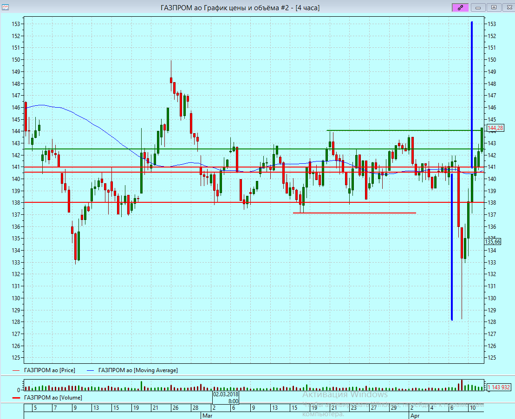Image resolution: width=515 pixels, height=419 pixels.
Task: Click date label 7 on the time axis
Action: click(x=55, y=407)
